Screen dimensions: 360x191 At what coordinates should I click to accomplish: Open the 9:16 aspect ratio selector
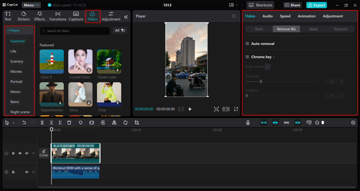[226, 109]
